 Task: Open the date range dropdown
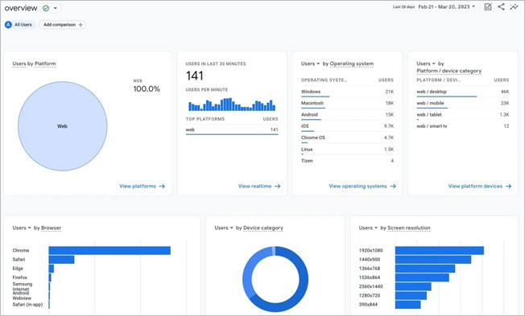[447, 6]
